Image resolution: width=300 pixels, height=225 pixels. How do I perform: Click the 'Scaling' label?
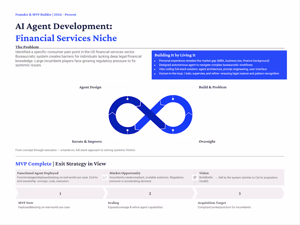pyautogui.click(x=113, y=203)
